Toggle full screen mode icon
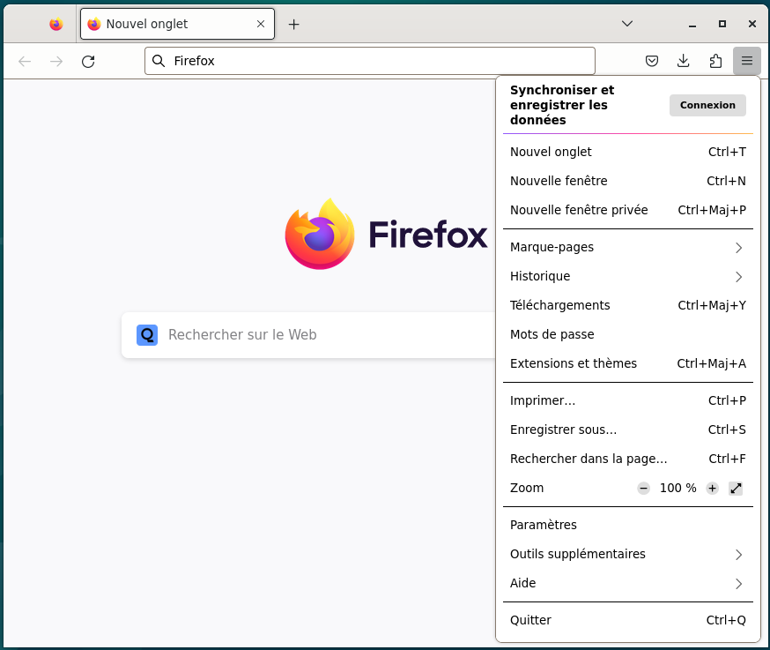Viewport: 770px width, 650px height. click(736, 489)
